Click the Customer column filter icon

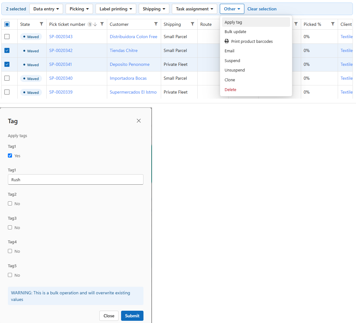(156, 24)
